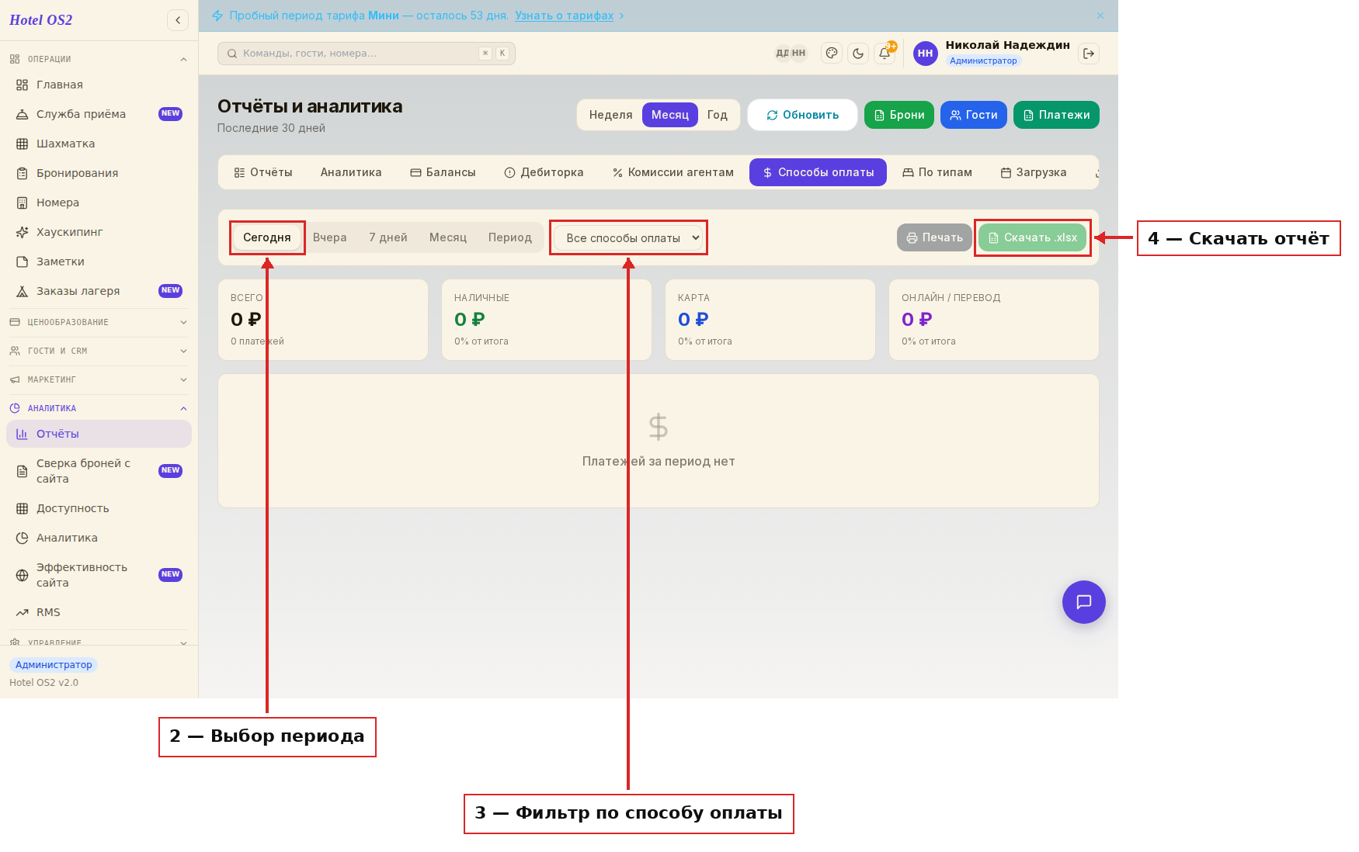
Task: Click the Печать button
Action: (934, 237)
